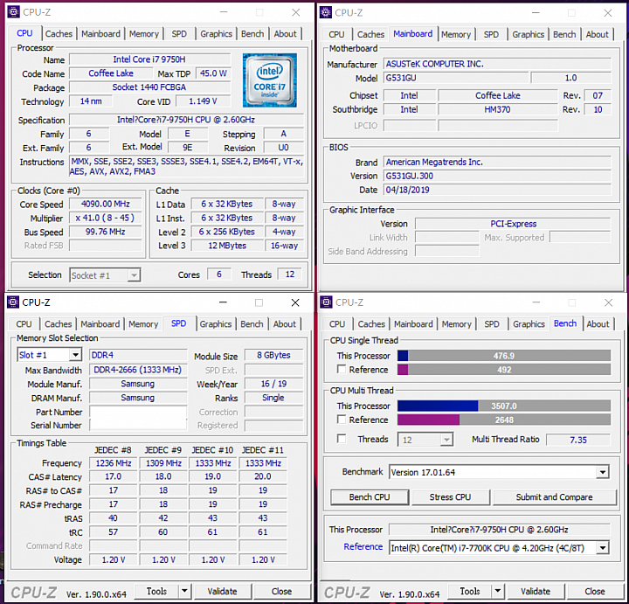629x604 pixels.
Task: Click the Tools button in the SPD window
Action: point(156,591)
